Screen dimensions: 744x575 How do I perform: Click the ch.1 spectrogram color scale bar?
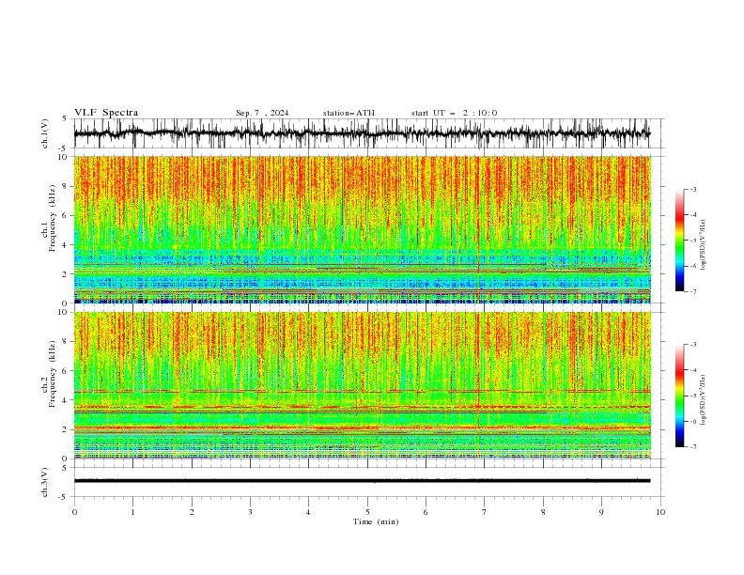680,241
